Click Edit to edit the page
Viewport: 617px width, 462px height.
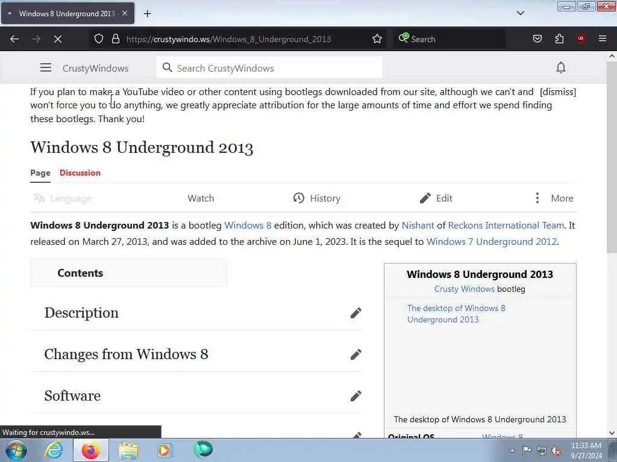pos(436,199)
